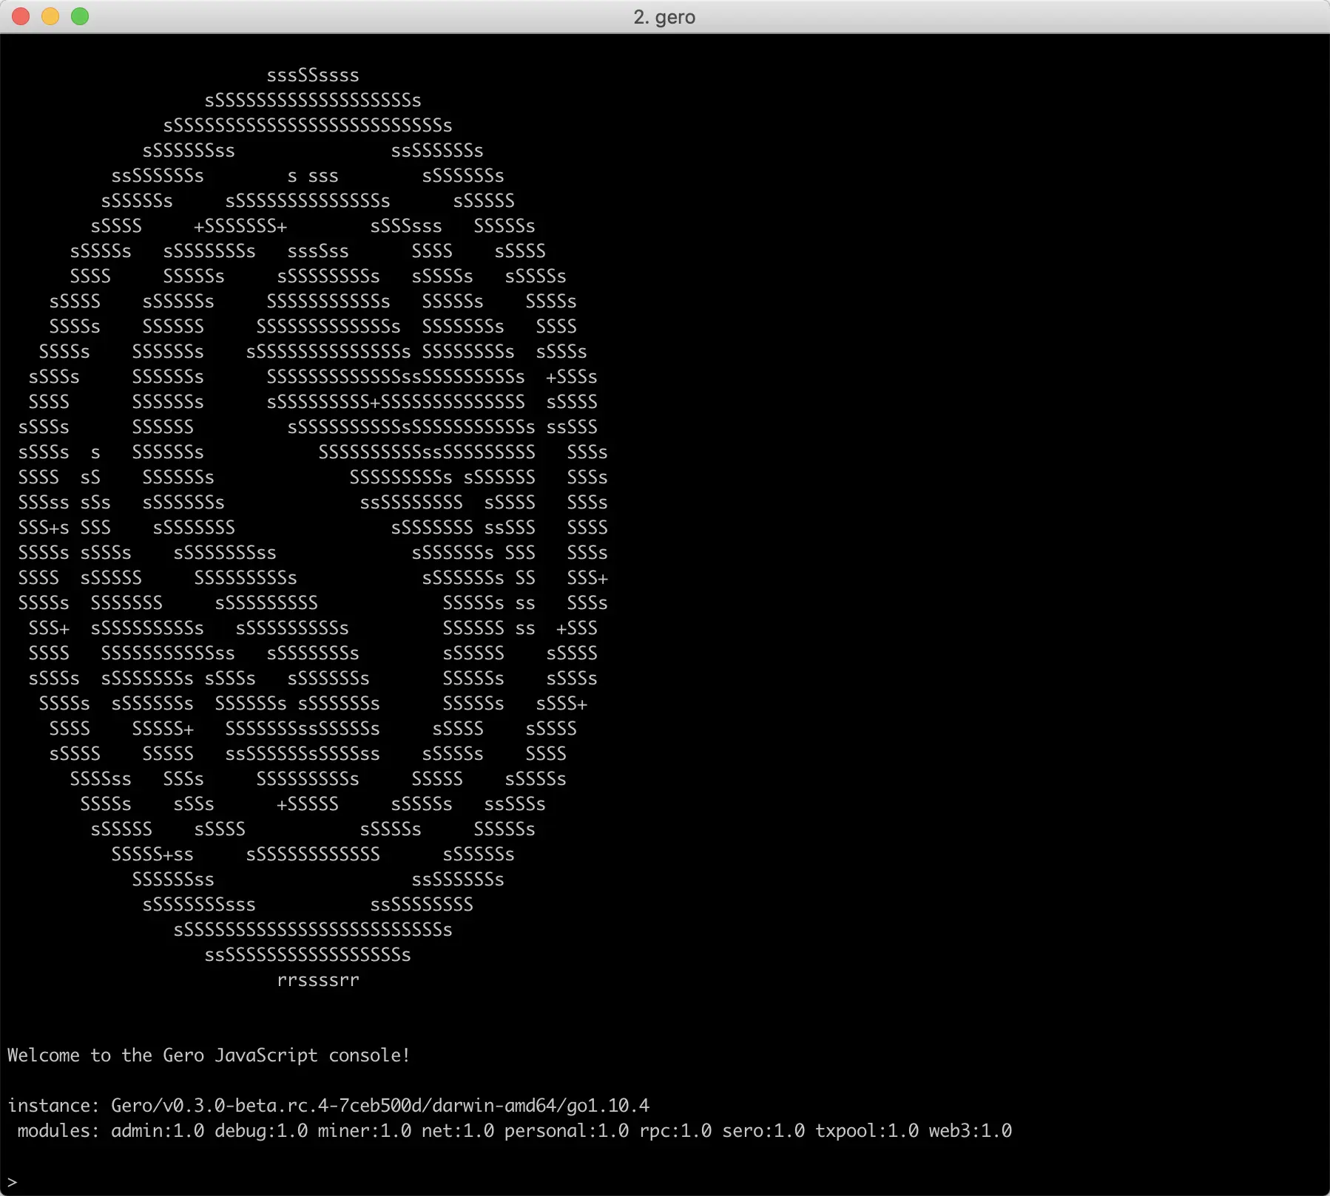Click the "sero:1.0" module entry

(x=763, y=1131)
